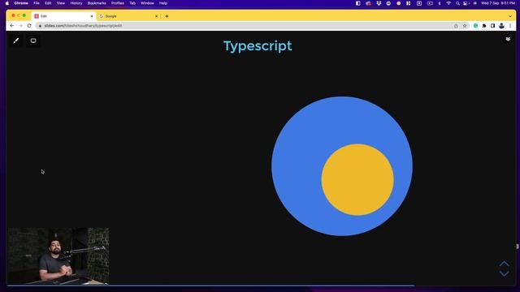Go to the next slide with the down arrow
This screenshot has height=292, width=520.
pos(504,273)
